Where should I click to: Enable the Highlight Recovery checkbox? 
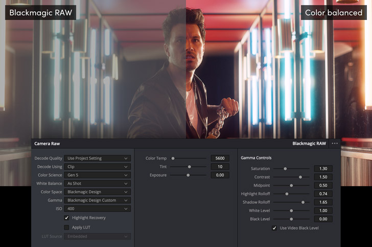coord(66,218)
